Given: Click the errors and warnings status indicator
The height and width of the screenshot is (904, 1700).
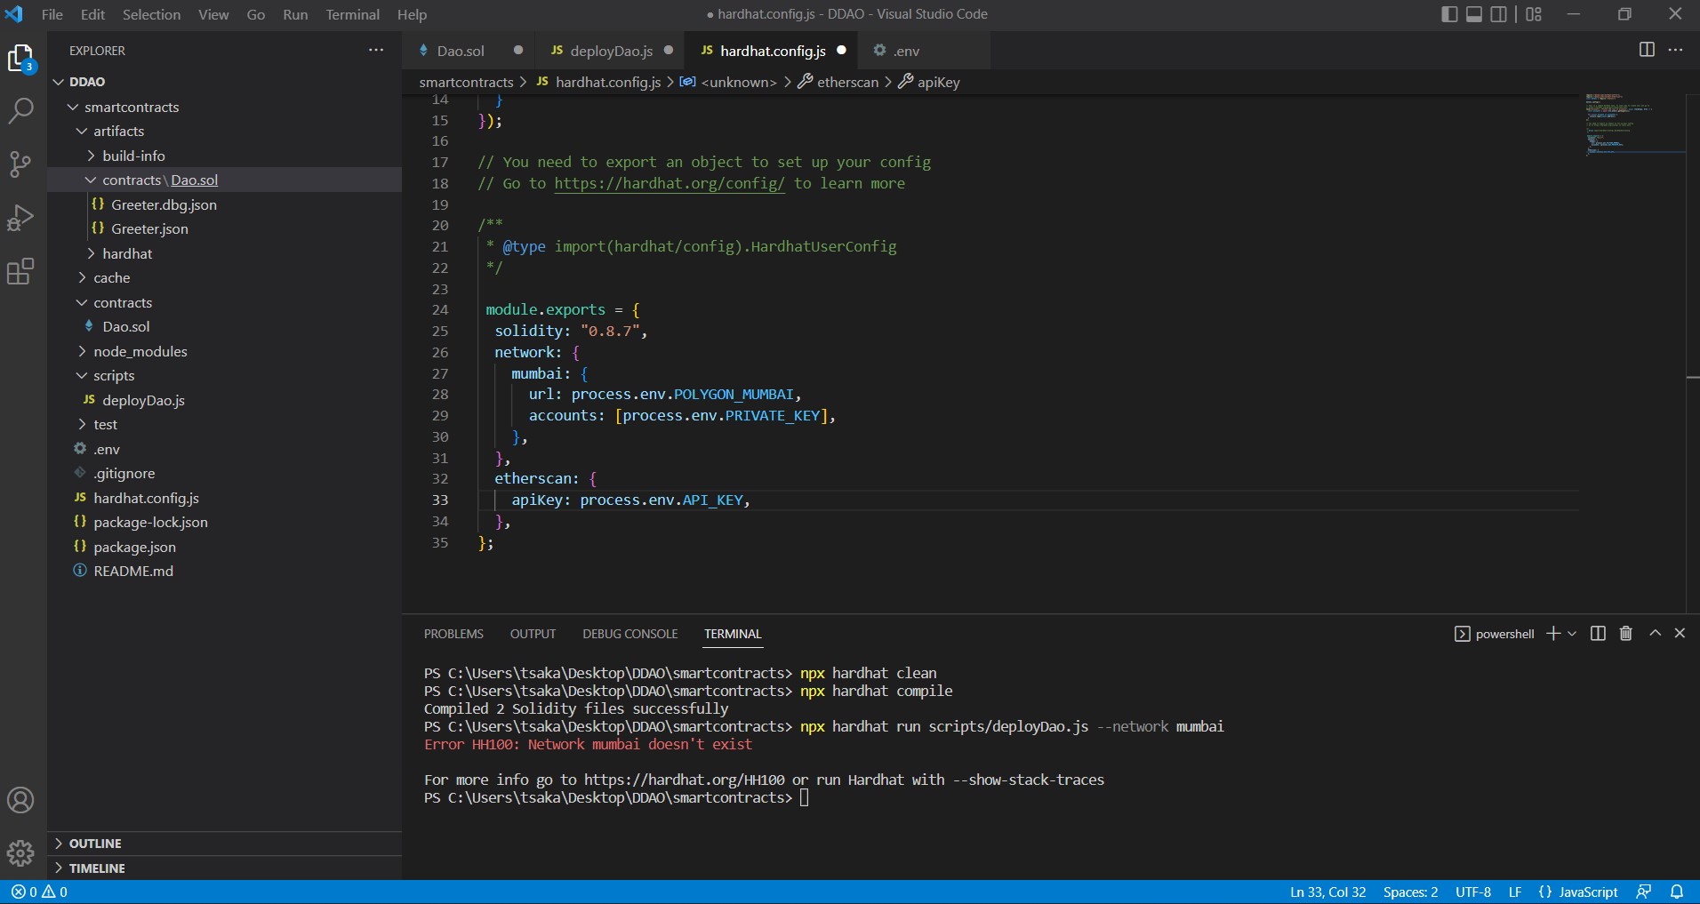Looking at the screenshot, I should (x=39, y=892).
